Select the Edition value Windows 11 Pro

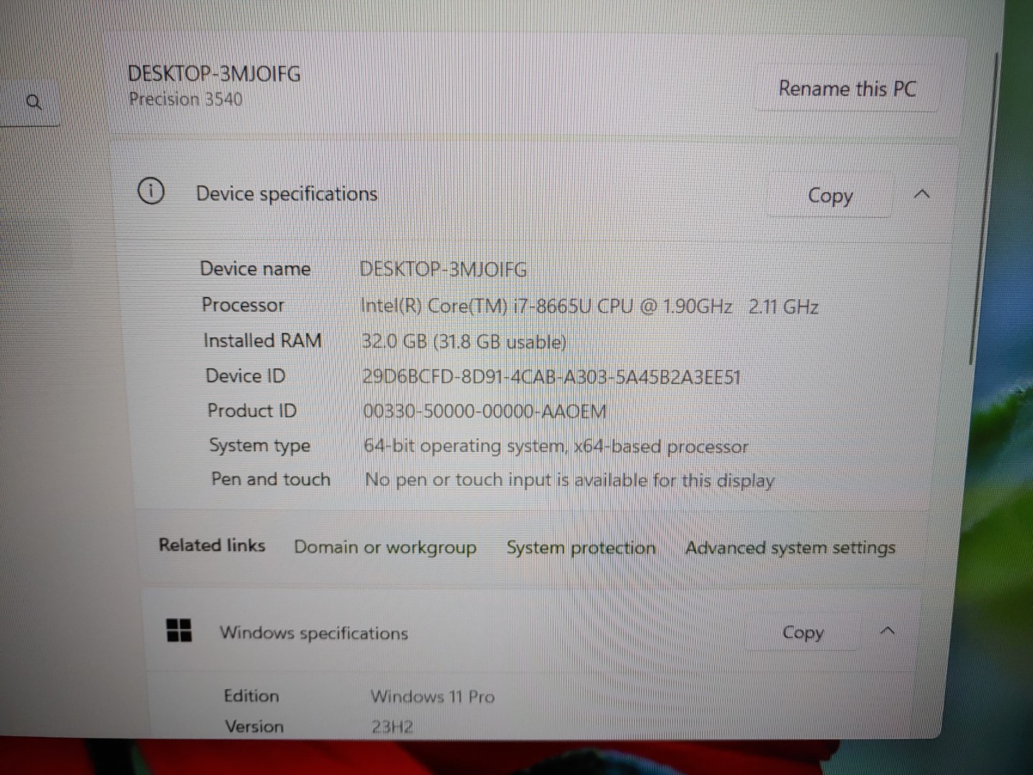[433, 696]
